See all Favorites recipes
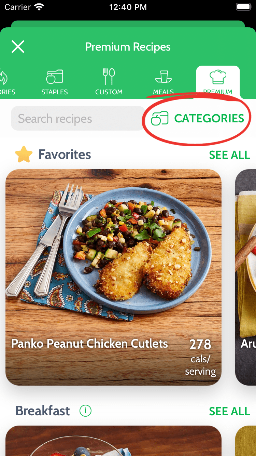Image resolution: width=256 pixels, height=456 pixels. (230, 155)
